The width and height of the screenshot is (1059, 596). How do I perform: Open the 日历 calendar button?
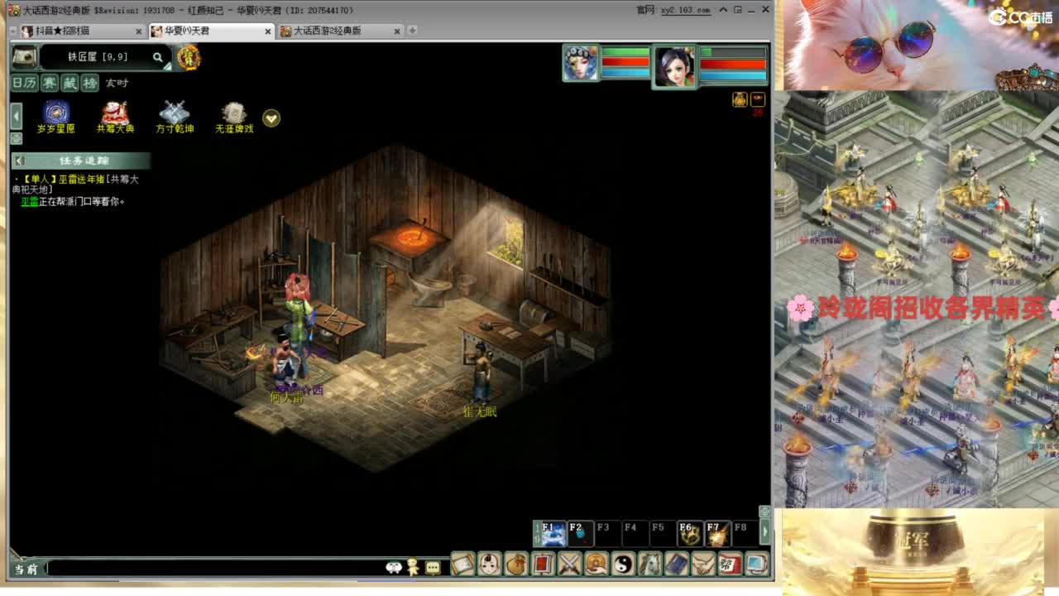tap(24, 83)
